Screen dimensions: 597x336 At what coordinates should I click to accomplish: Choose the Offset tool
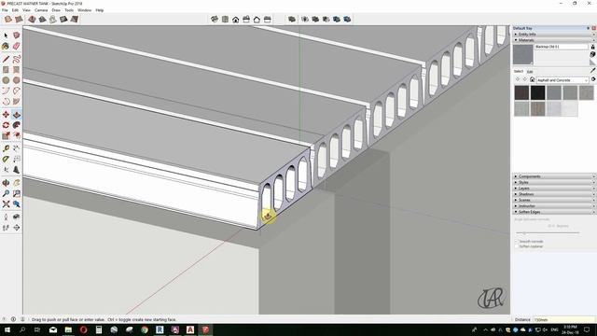point(17,135)
